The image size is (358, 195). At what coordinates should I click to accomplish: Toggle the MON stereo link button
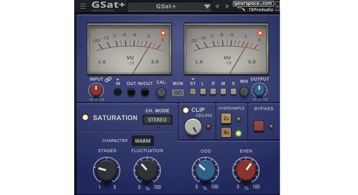click(178, 93)
